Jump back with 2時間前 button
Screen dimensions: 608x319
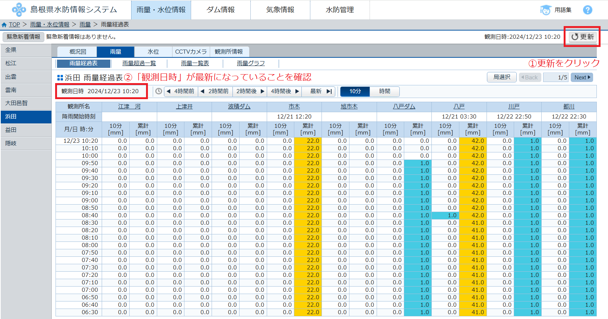click(215, 91)
